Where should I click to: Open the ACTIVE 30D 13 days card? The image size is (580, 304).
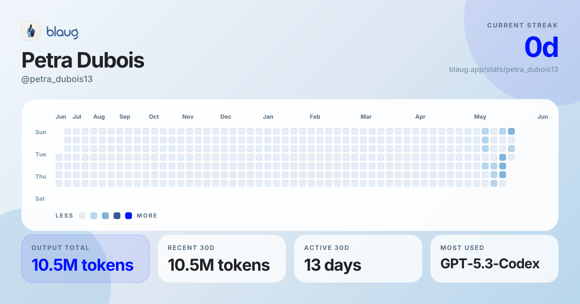(358, 259)
